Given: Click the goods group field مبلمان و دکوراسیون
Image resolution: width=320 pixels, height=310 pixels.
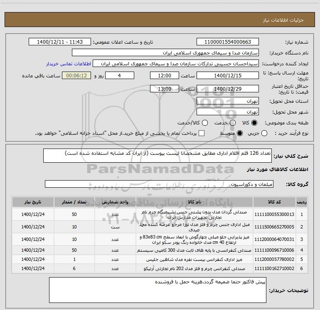Looking at the screenshot, I should (159, 184).
